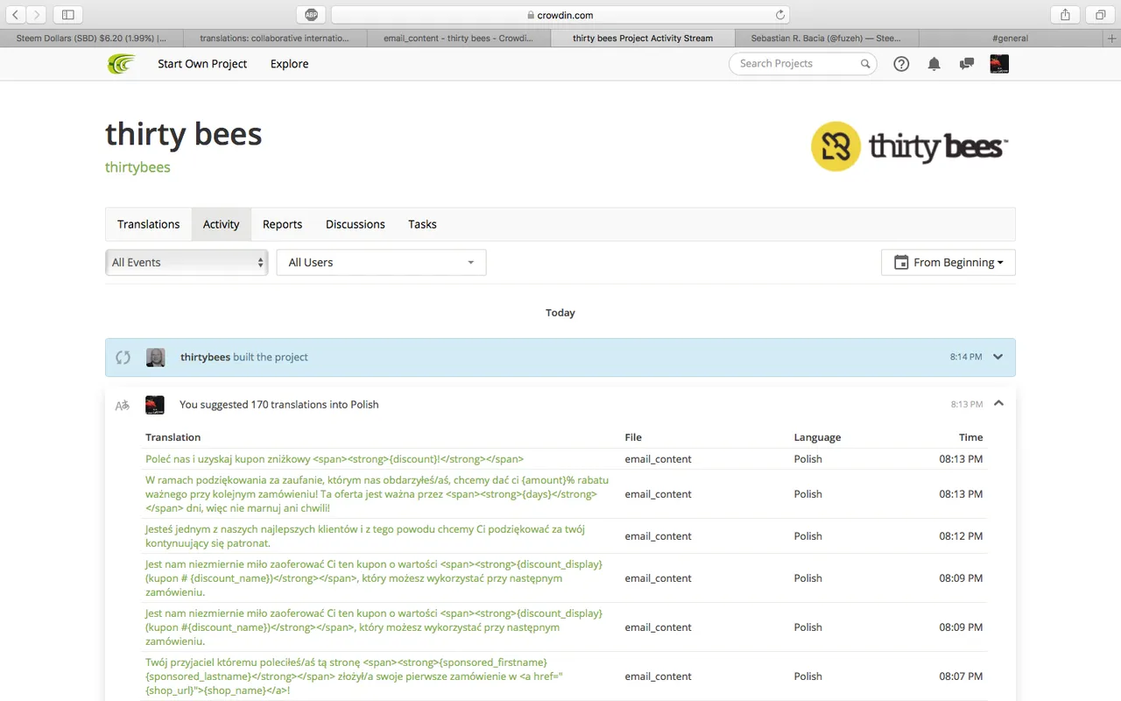This screenshot has height=701, width=1121.
Task: Open the help question mark icon
Action: (x=901, y=64)
